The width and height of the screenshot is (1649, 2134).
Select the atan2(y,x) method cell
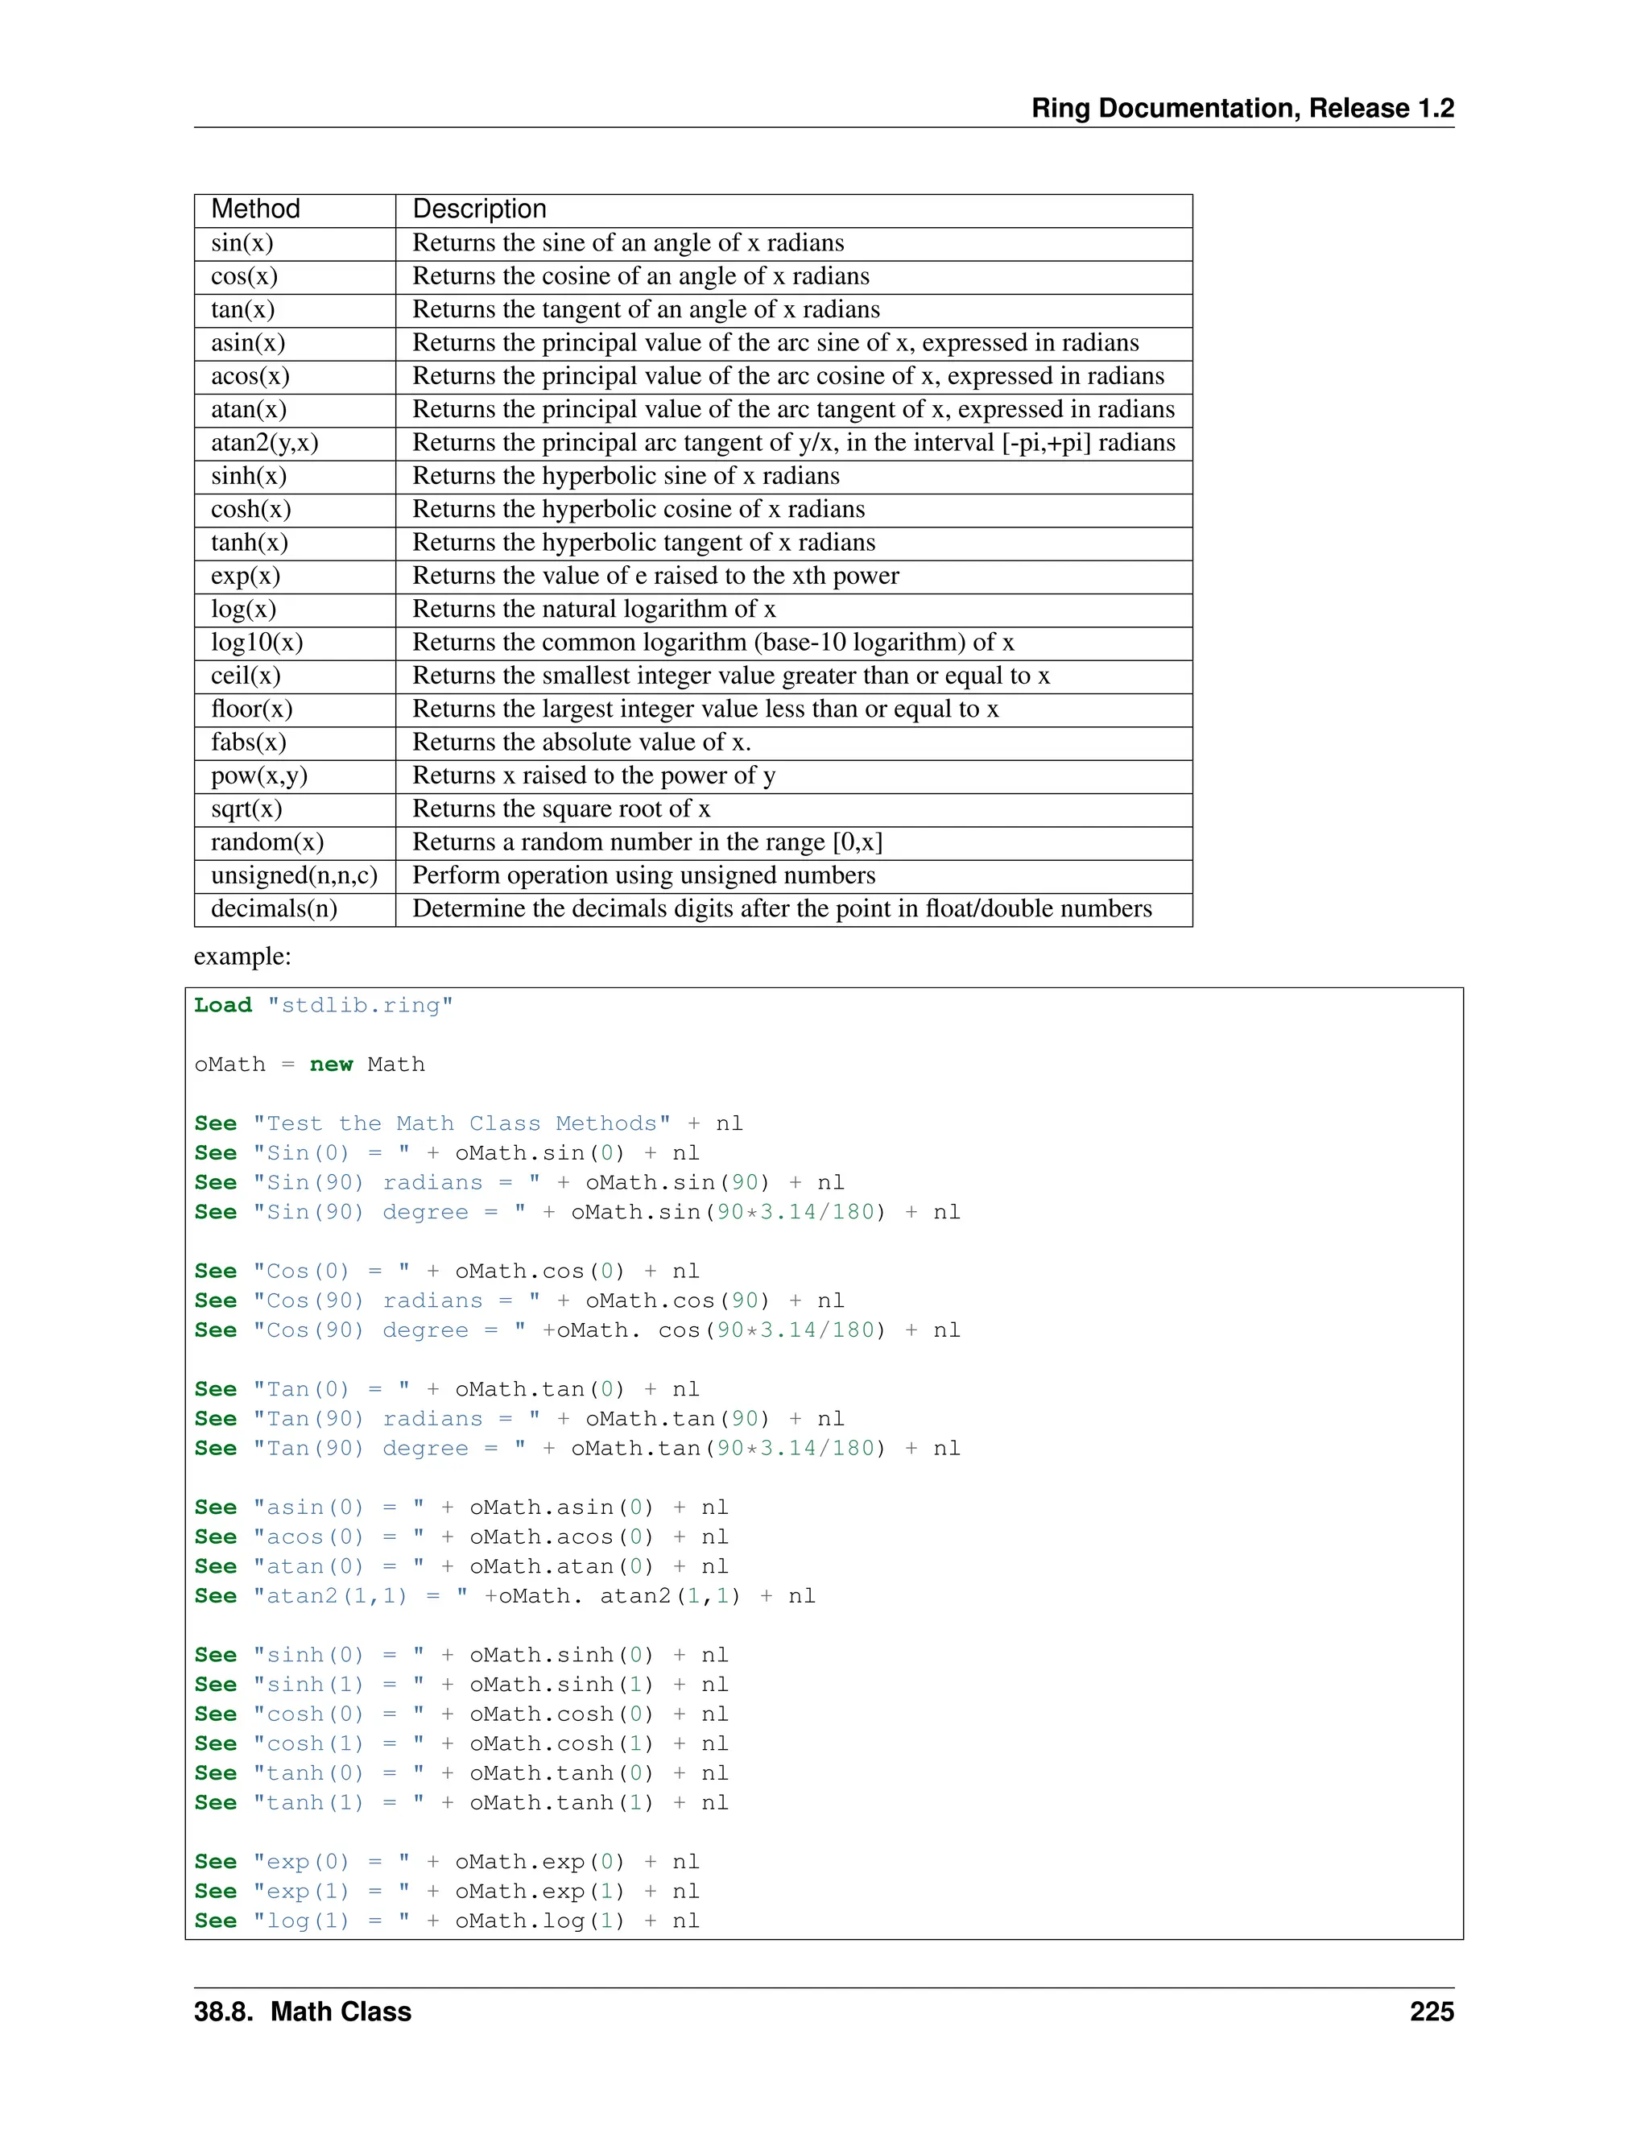(265, 443)
